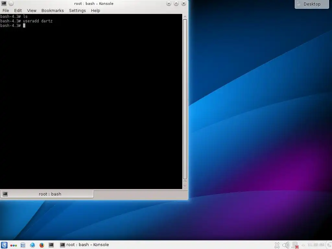Click the terminal icon on bash tab

[x=5, y=194]
